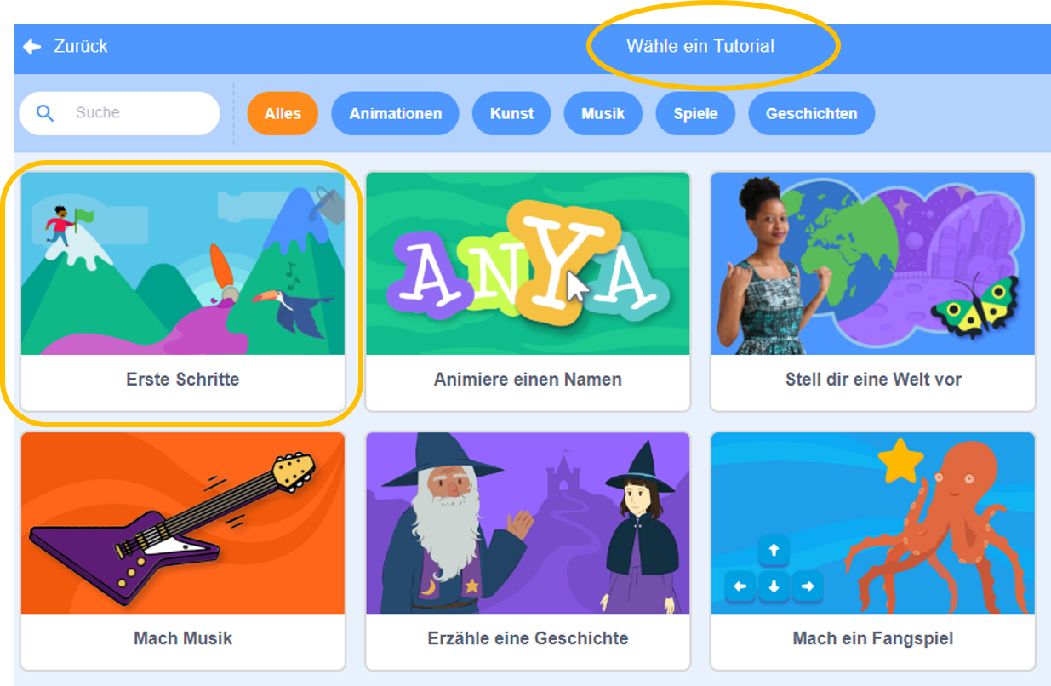Open the Animiere einen Namen tutorial image
Viewport: 1051px width, 686px height.
pyautogui.click(x=528, y=264)
